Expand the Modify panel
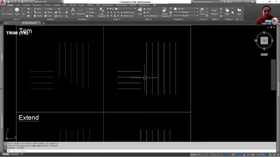 (51, 19)
